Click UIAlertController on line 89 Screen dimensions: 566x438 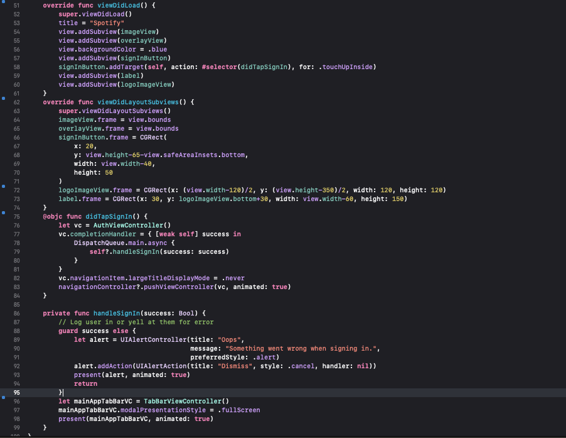point(153,340)
